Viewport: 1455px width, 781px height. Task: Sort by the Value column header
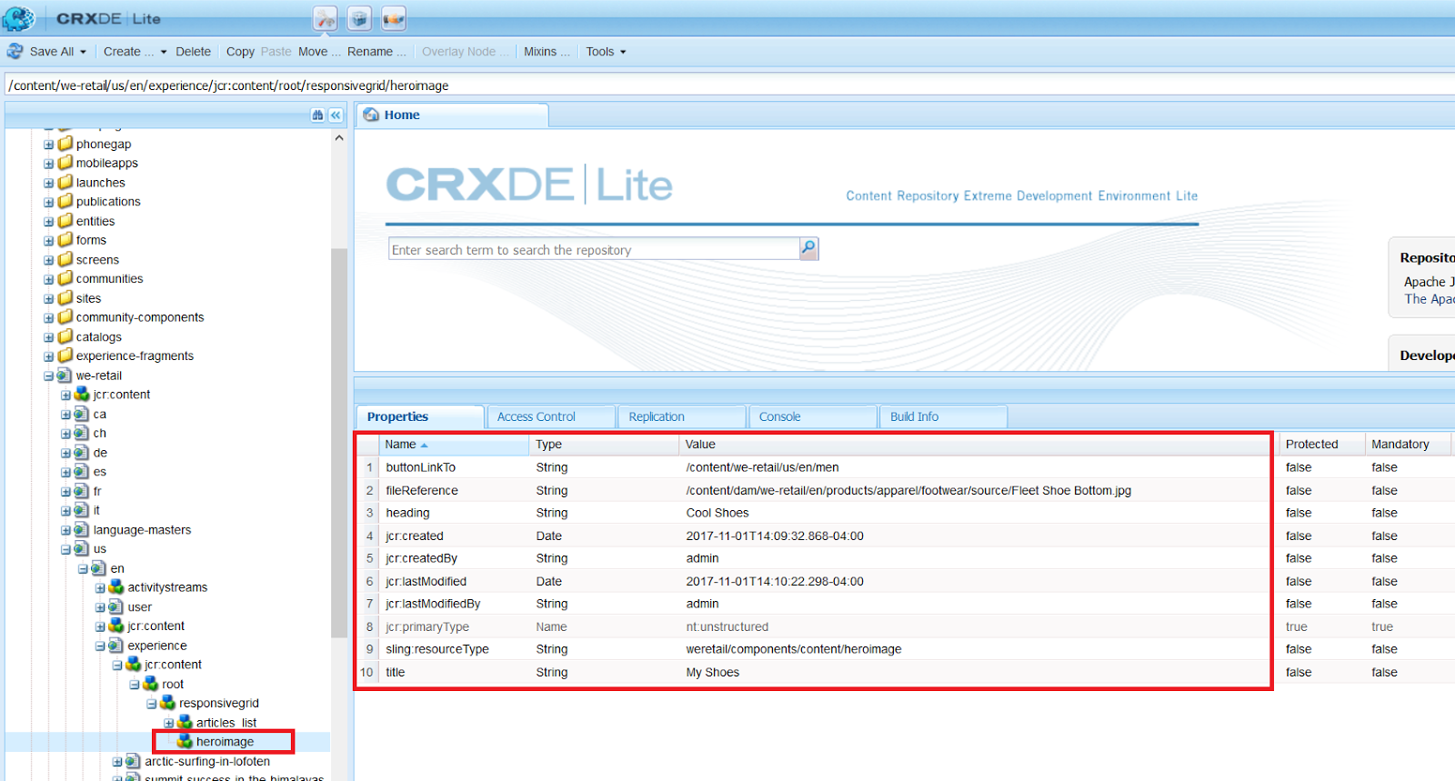pyautogui.click(x=974, y=445)
